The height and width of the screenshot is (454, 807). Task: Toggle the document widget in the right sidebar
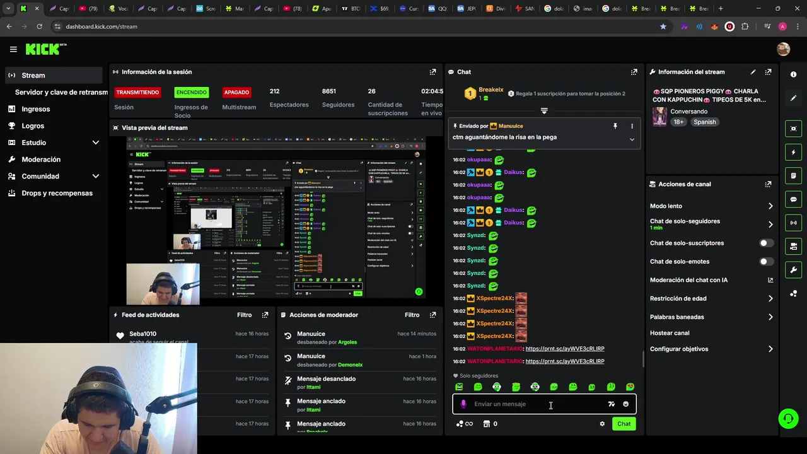(x=793, y=175)
